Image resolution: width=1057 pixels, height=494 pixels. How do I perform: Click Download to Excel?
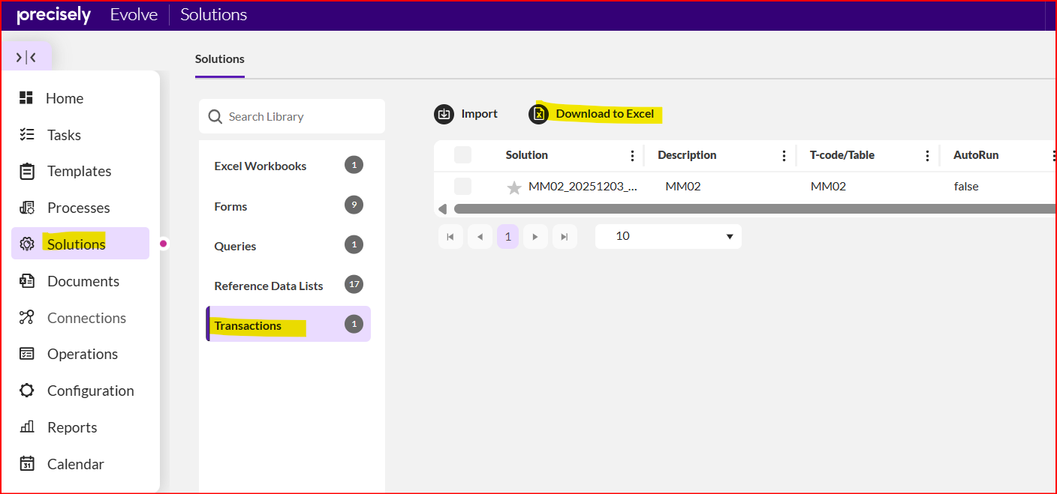tap(604, 114)
